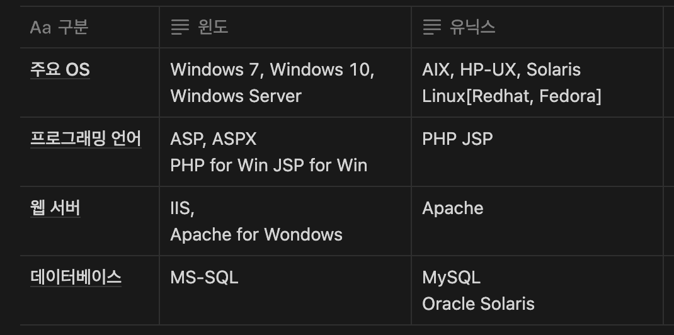Viewport: 674px width, 335px height.
Task: Select the IIS, Apache for Wondows cell
Action: (285, 221)
